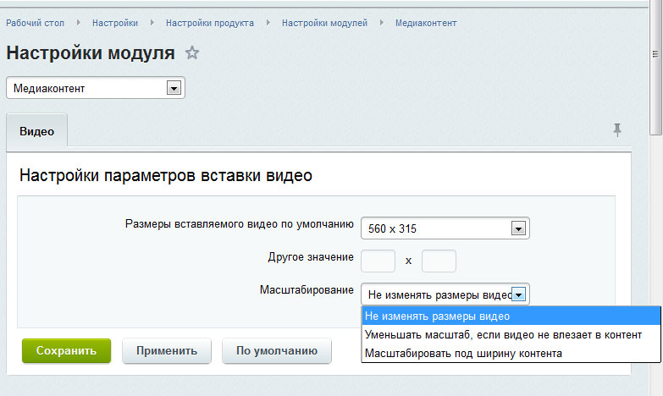Open the Медиаконтент module selector dropdown
Image resolution: width=663 pixels, height=396 pixels.
(x=96, y=88)
